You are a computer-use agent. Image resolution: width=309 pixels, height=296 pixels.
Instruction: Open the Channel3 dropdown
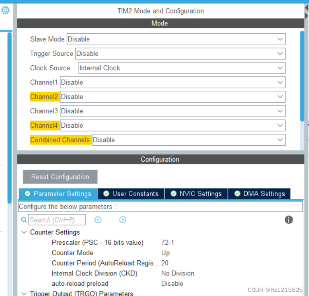(x=173, y=111)
